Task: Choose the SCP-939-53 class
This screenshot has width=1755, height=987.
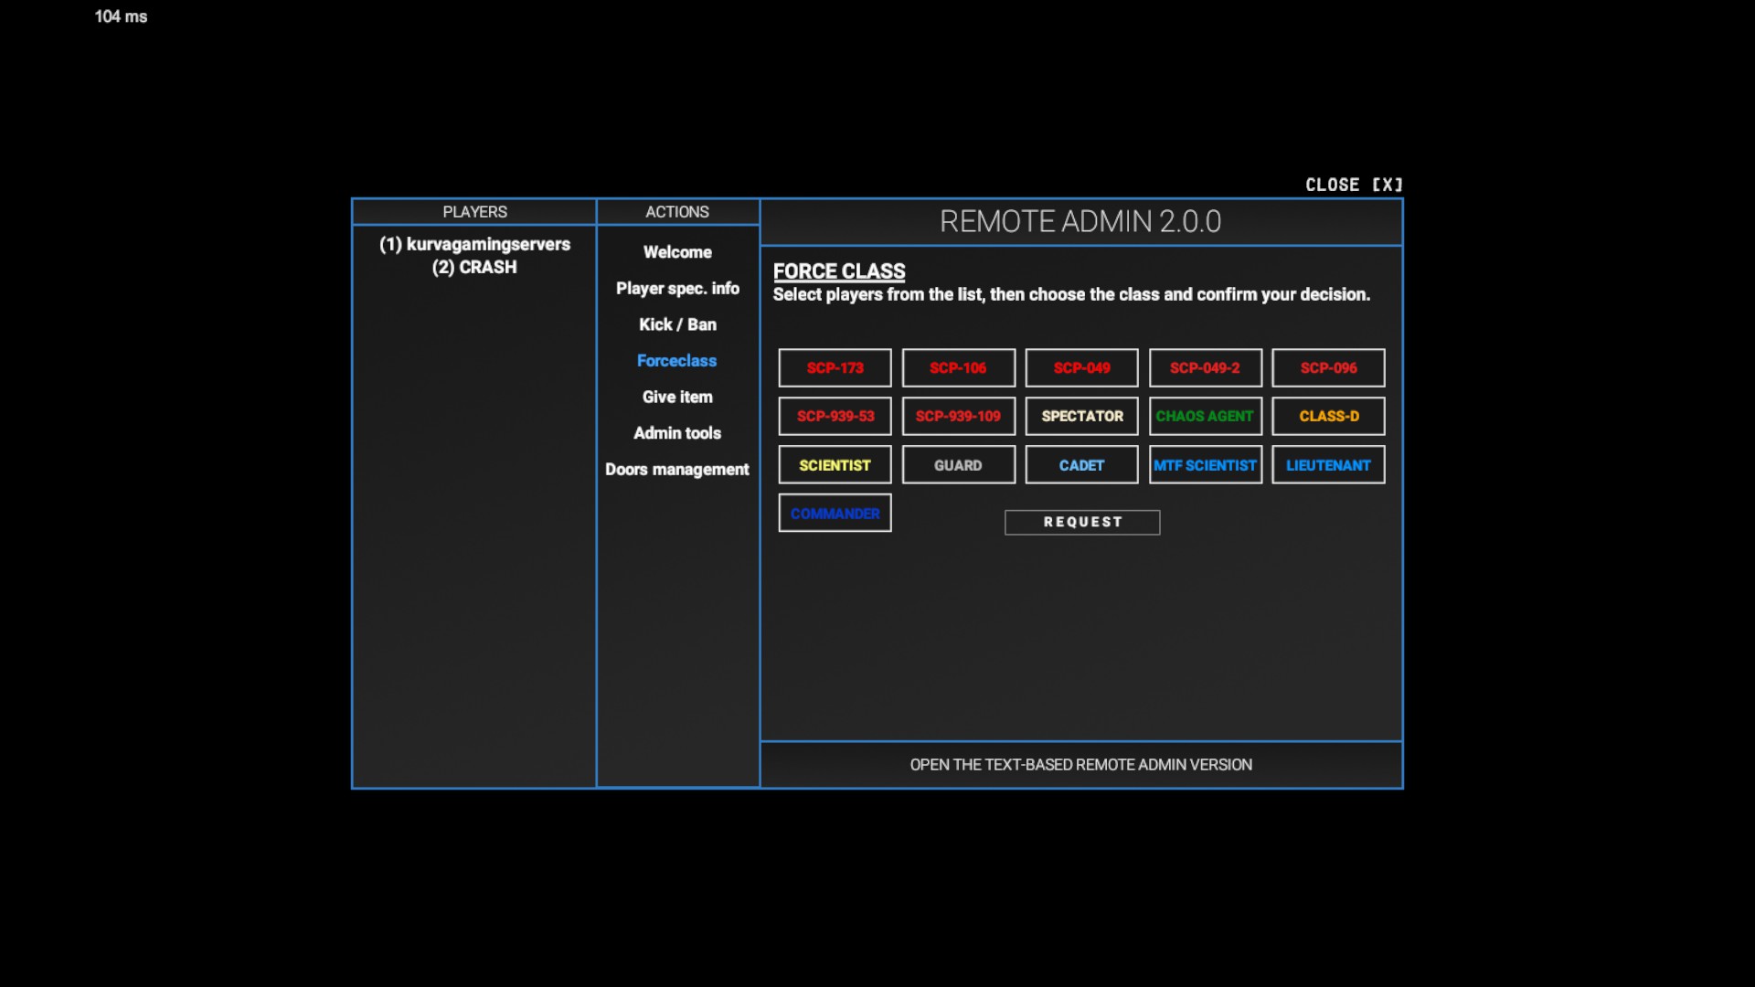Action: [x=835, y=416]
